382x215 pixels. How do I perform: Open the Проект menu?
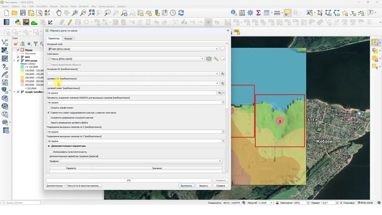[x=5, y=7]
